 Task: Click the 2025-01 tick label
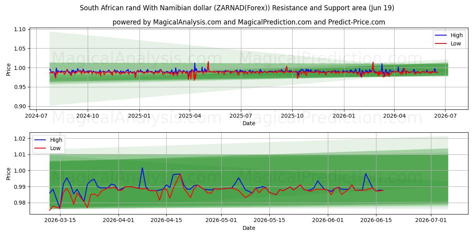coord(139,116)
